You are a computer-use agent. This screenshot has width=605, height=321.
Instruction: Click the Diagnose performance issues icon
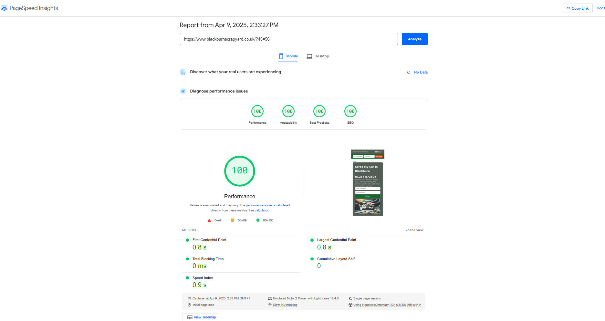[183, 91]
